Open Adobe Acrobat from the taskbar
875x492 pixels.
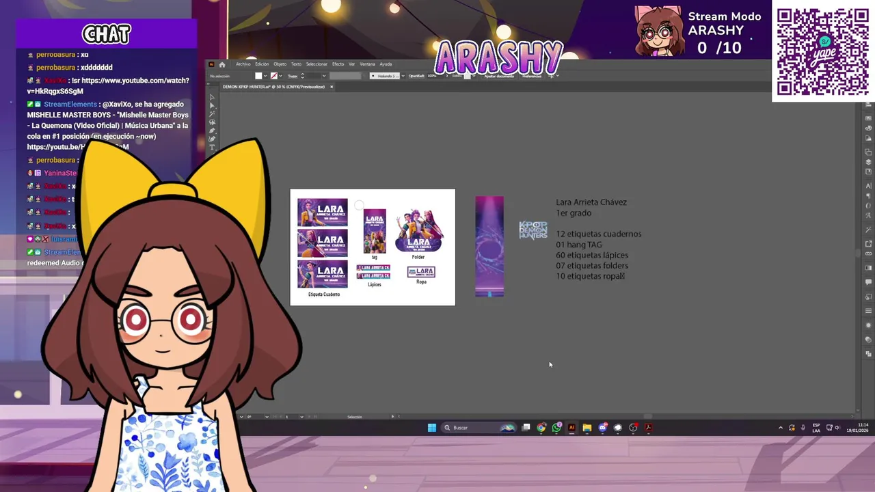click(648, 428)
